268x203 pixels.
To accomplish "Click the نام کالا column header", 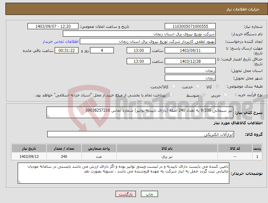I will click(x=167, y=148).
